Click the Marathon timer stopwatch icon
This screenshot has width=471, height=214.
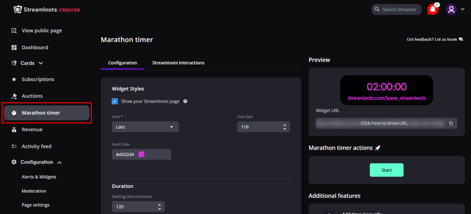(x=14, y=113)
